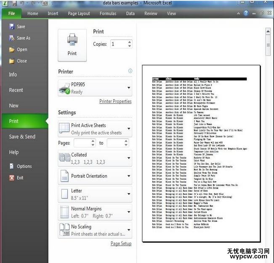Viewport: 274px width, 263px height.
Task: Click the Options icon in the sidebar
Action: 12,166
